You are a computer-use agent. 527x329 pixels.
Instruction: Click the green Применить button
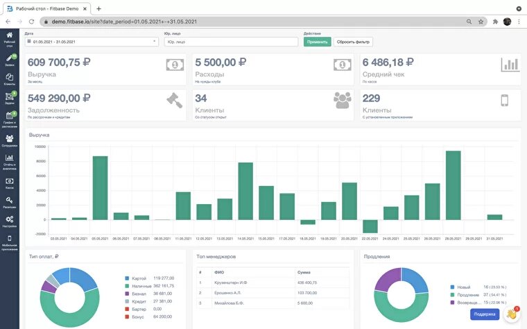(318, 42)
